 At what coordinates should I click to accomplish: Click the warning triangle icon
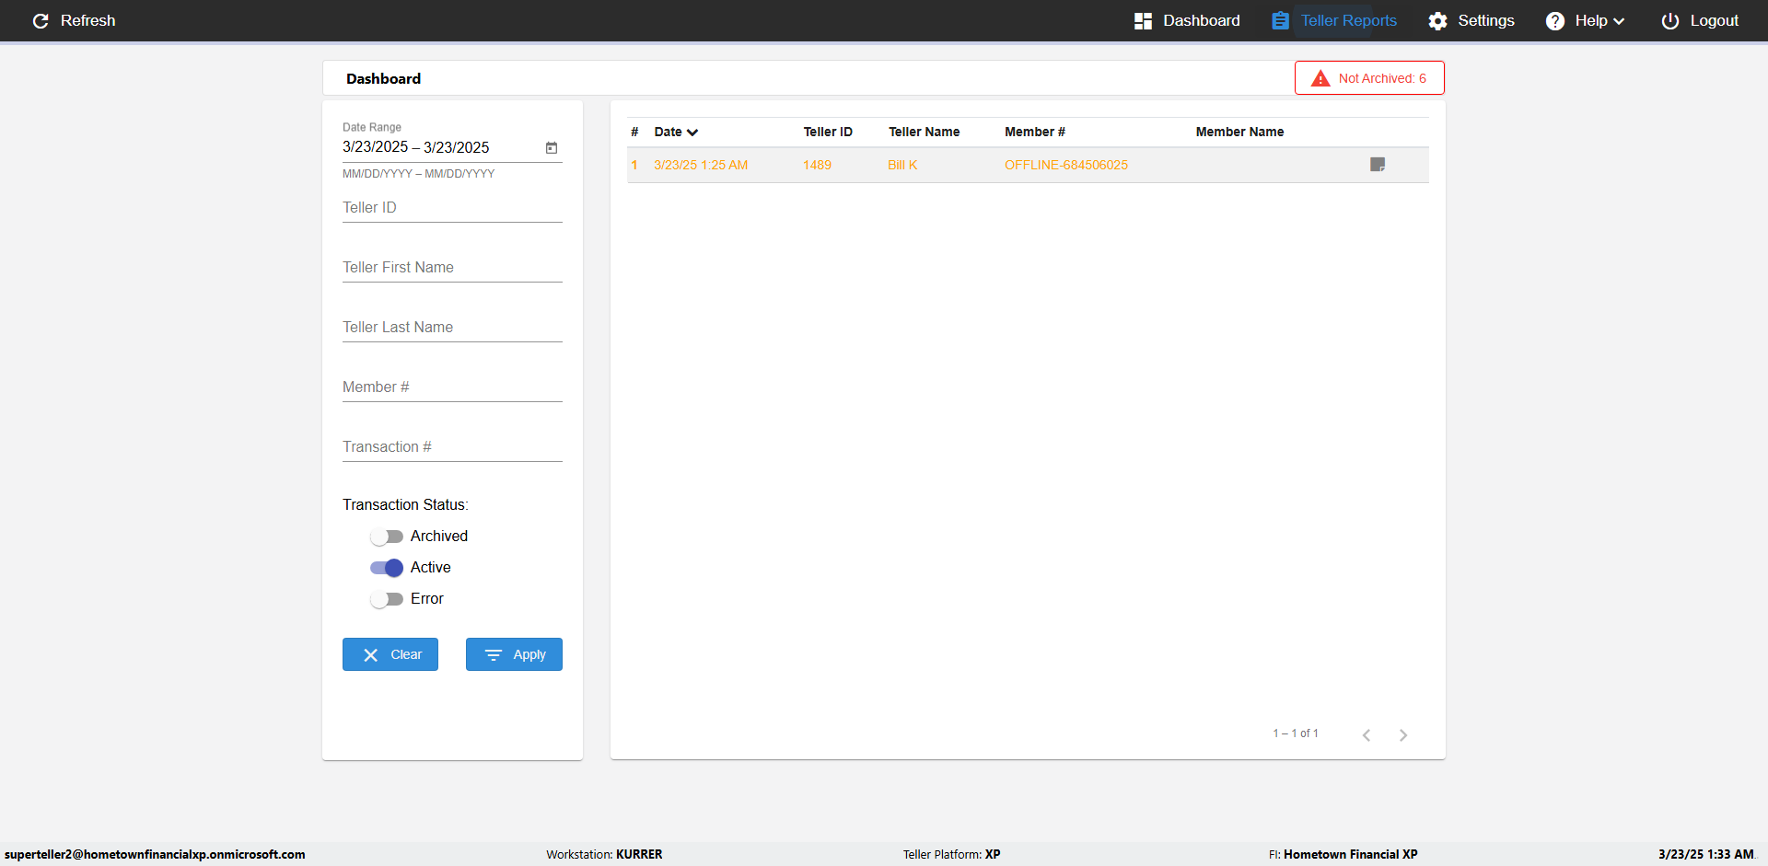(x=1320, y=78)
